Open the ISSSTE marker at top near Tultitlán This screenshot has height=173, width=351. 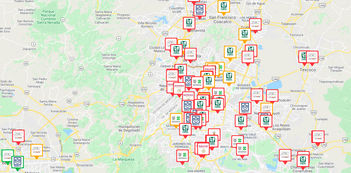pos(199,10)
